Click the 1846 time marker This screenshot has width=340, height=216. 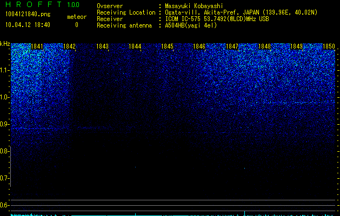(x=199, y=46)
